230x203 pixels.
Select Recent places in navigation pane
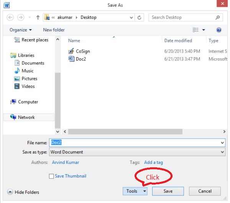[x=35, y=40]
